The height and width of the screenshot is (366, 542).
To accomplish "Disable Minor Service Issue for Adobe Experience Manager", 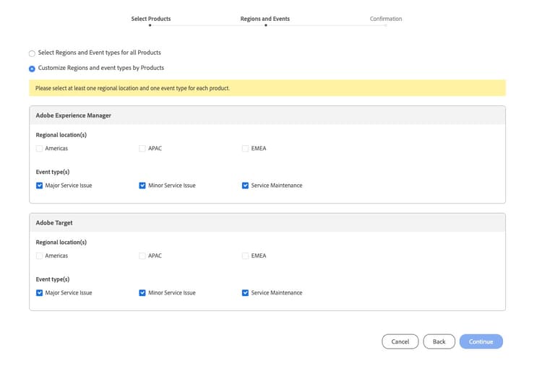I will pyautogui.click(x=142, y=186).
